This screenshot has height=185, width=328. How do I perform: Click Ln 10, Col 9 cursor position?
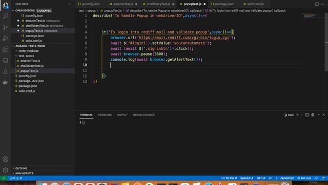(x=229, y=178)
